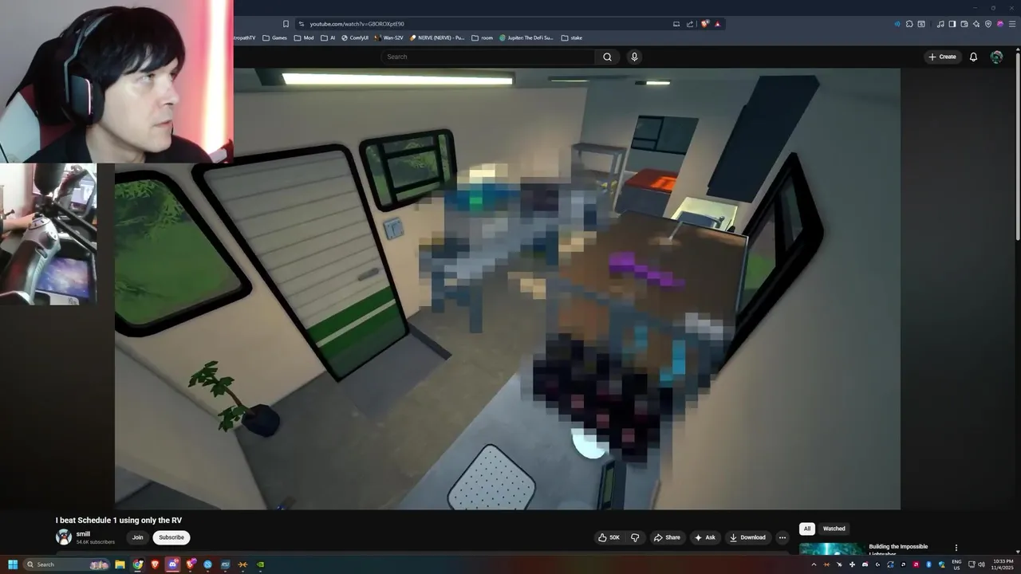1021x574 pixels.
Task: Open the Brave VPN shield icon
Action: click(x=988, y=24)
